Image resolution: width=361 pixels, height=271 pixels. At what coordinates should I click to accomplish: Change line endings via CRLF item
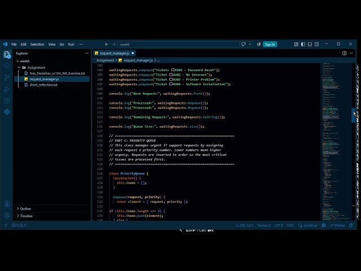290,225
